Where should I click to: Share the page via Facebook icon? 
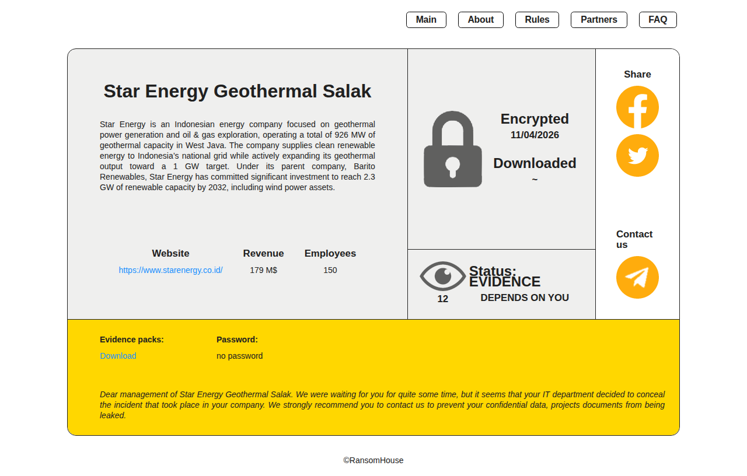(x=637, y=107)
